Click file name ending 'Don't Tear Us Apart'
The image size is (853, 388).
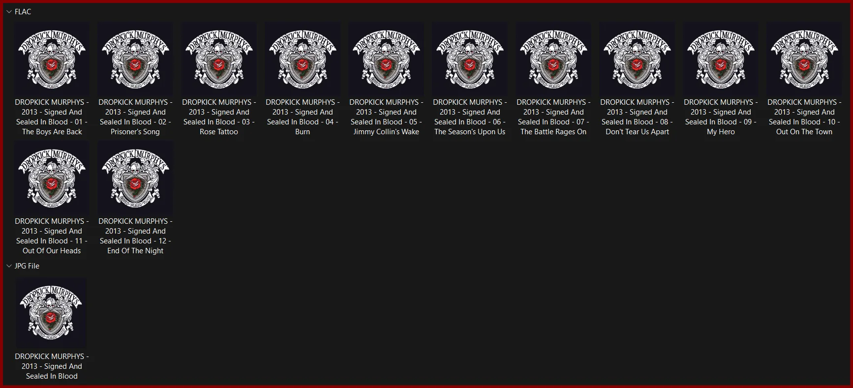coord(637,117)
